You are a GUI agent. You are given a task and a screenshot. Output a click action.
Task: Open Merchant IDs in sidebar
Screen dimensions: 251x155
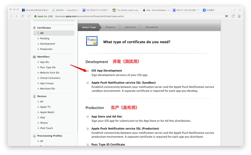point(47,89)
